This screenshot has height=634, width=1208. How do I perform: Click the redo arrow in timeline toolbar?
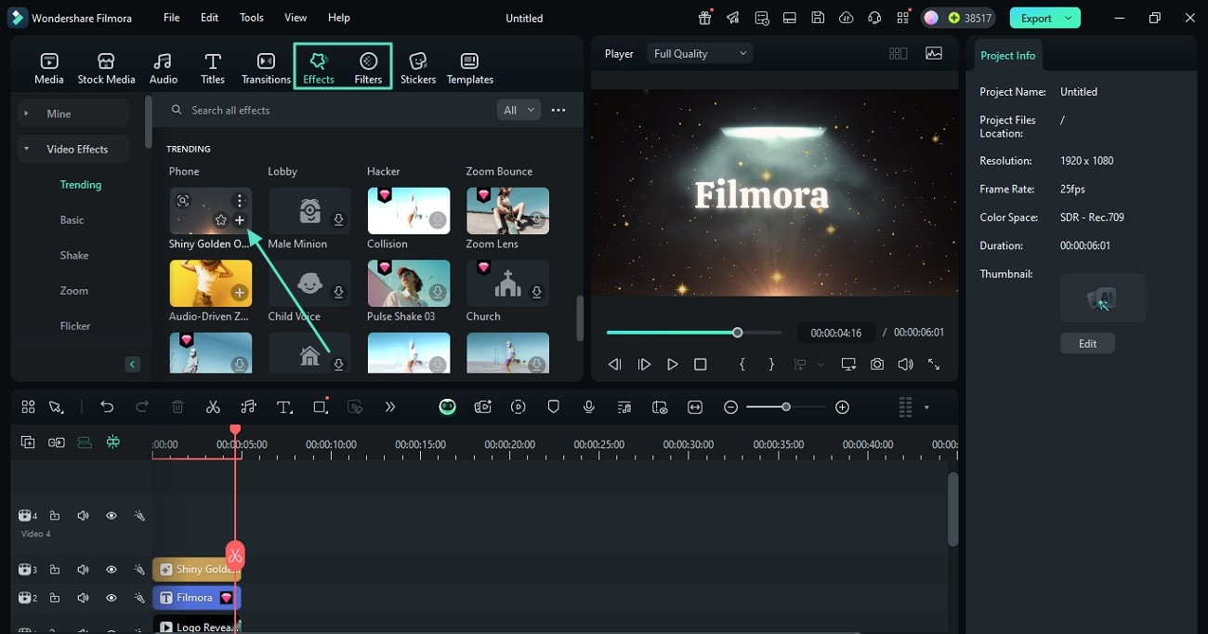[142, 407]
